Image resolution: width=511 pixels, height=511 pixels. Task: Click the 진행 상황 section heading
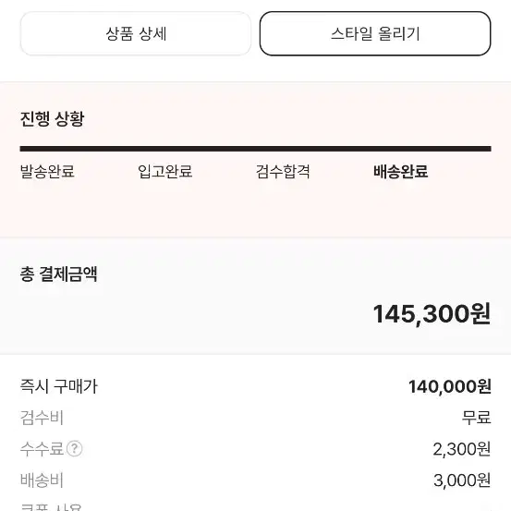(52, 118)
